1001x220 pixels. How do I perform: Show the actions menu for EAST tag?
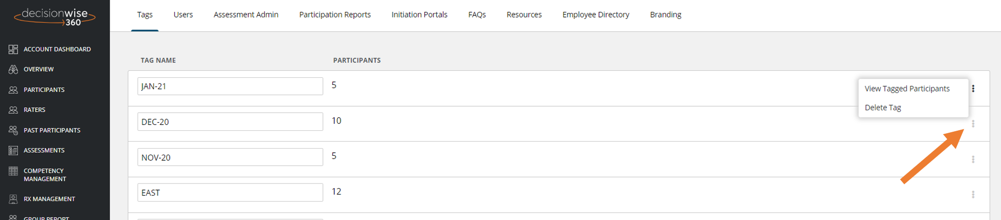pyautogui.click(x=973, y=195)
